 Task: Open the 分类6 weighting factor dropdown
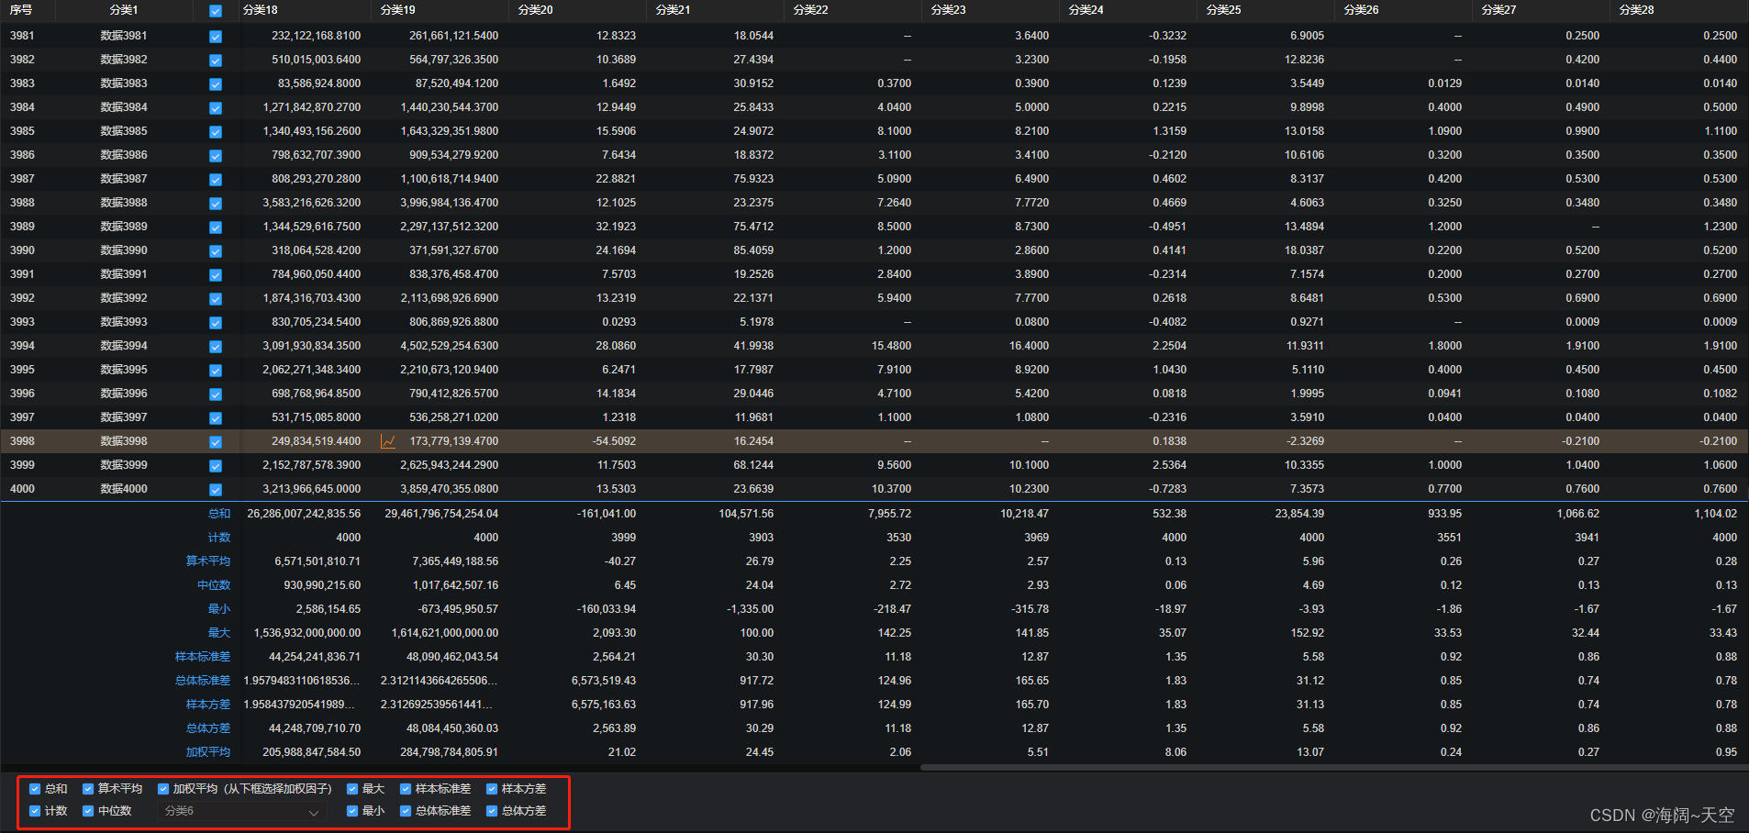pyautogui.click(x=241, y=811)
